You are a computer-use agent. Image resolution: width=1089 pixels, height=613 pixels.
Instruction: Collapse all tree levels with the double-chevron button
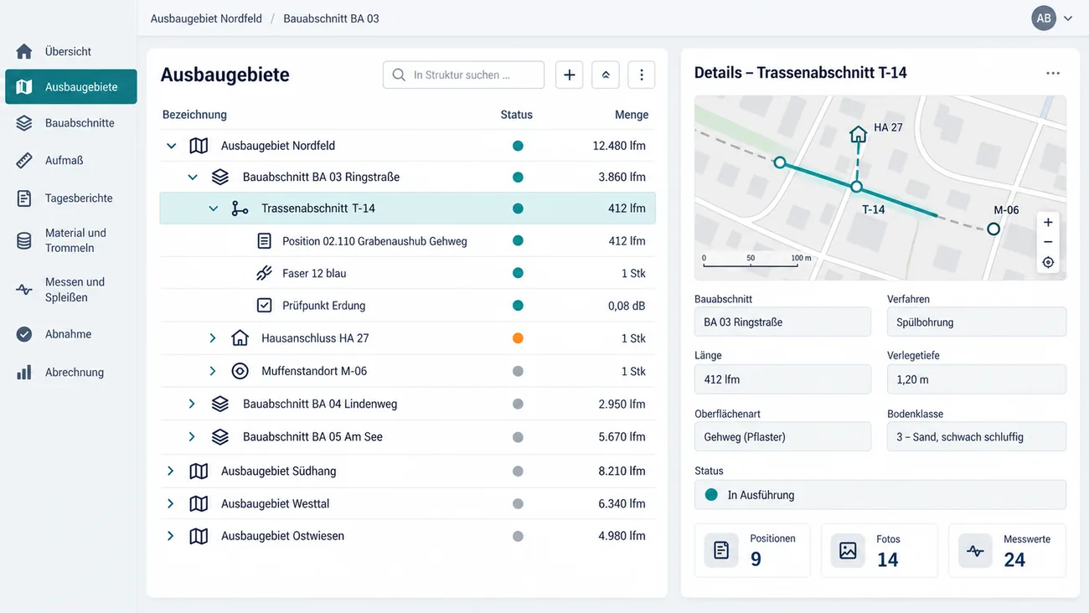pos(606,75)
